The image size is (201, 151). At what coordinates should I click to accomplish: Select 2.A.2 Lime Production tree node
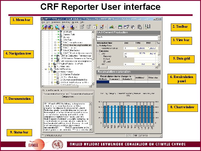pyautogui.click(x=69, y=77)
